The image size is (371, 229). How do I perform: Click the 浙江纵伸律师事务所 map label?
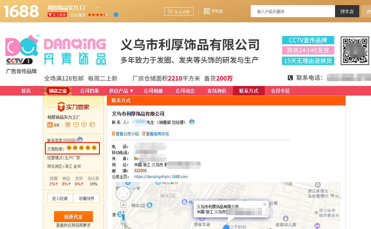(x=329, y=213)
